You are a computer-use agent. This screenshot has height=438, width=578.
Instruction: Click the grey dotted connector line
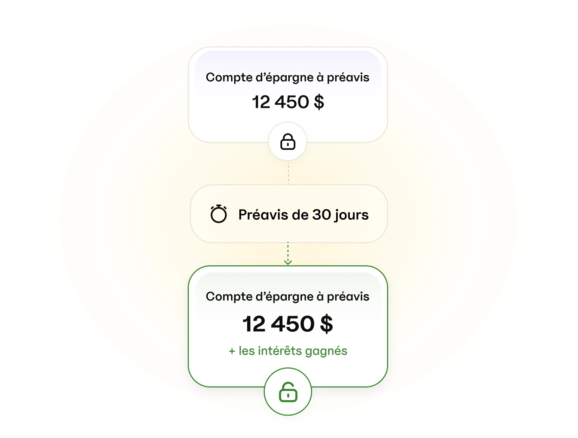point(288,172)
